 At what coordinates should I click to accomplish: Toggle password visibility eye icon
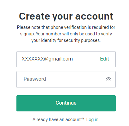coord(109,79)
